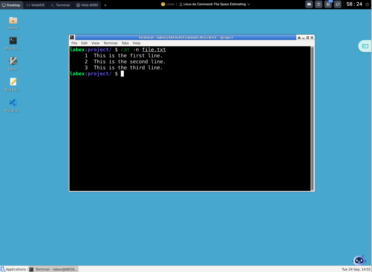
Task: Switch to the WebIDE tab
Action: (x=36, y=5)
